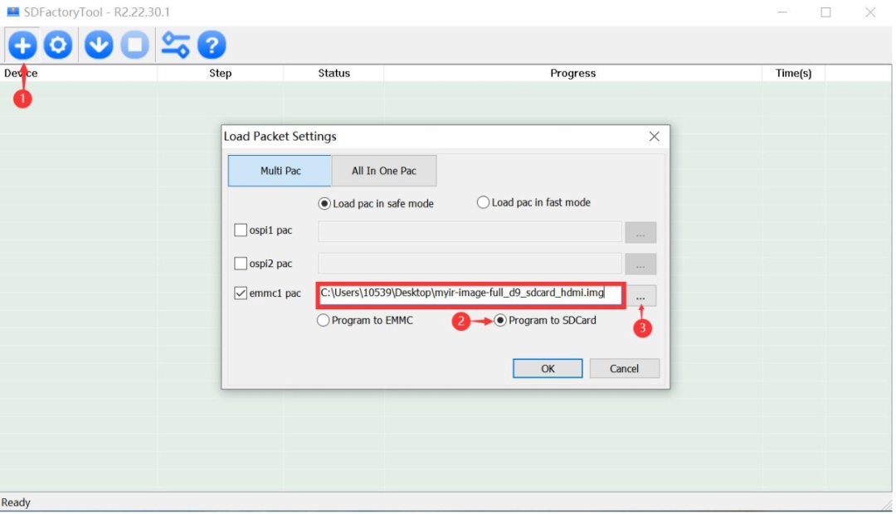Click the Stop square toolbar icon
Viewport: 896px width, 514px height.
134,45
